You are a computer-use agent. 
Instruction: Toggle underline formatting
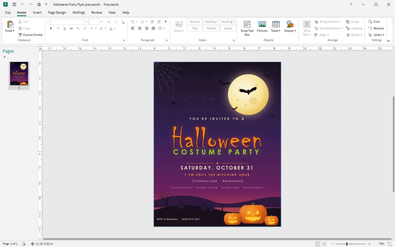click(x=64, y=28)
